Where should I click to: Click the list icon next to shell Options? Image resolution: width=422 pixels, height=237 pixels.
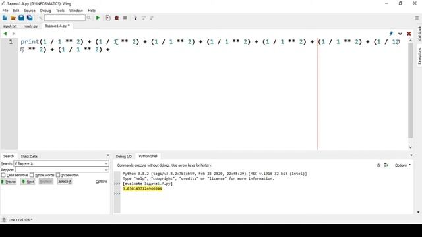click(386, 165)
